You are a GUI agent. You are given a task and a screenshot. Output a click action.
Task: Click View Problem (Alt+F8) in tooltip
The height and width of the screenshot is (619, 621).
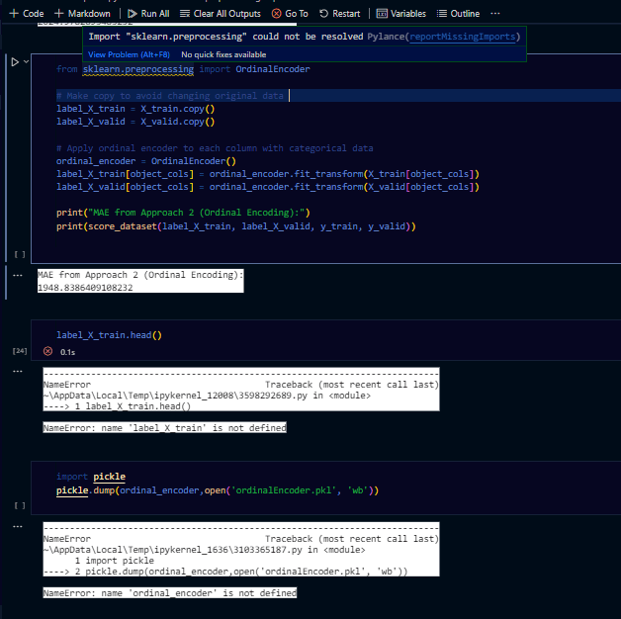click(129, 54)
